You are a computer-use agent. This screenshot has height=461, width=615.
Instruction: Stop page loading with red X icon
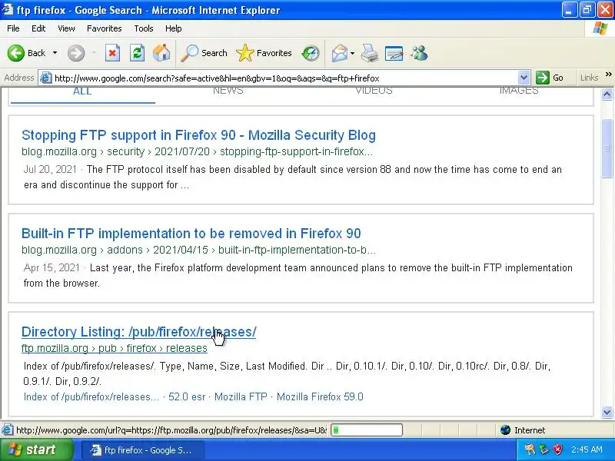click(112, 53)
